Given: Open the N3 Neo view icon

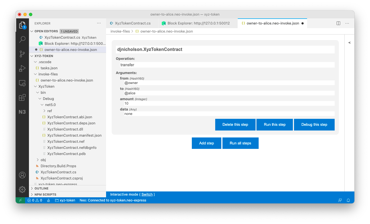Looking at the screenshot, I should 22,112.
